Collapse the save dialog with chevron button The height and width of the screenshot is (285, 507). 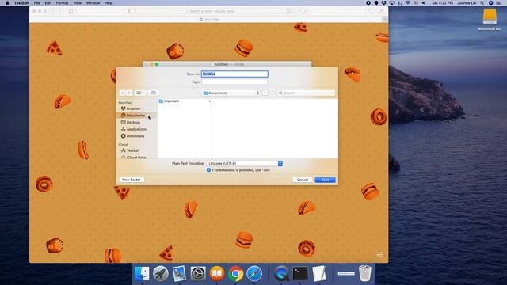click(265, 93)
